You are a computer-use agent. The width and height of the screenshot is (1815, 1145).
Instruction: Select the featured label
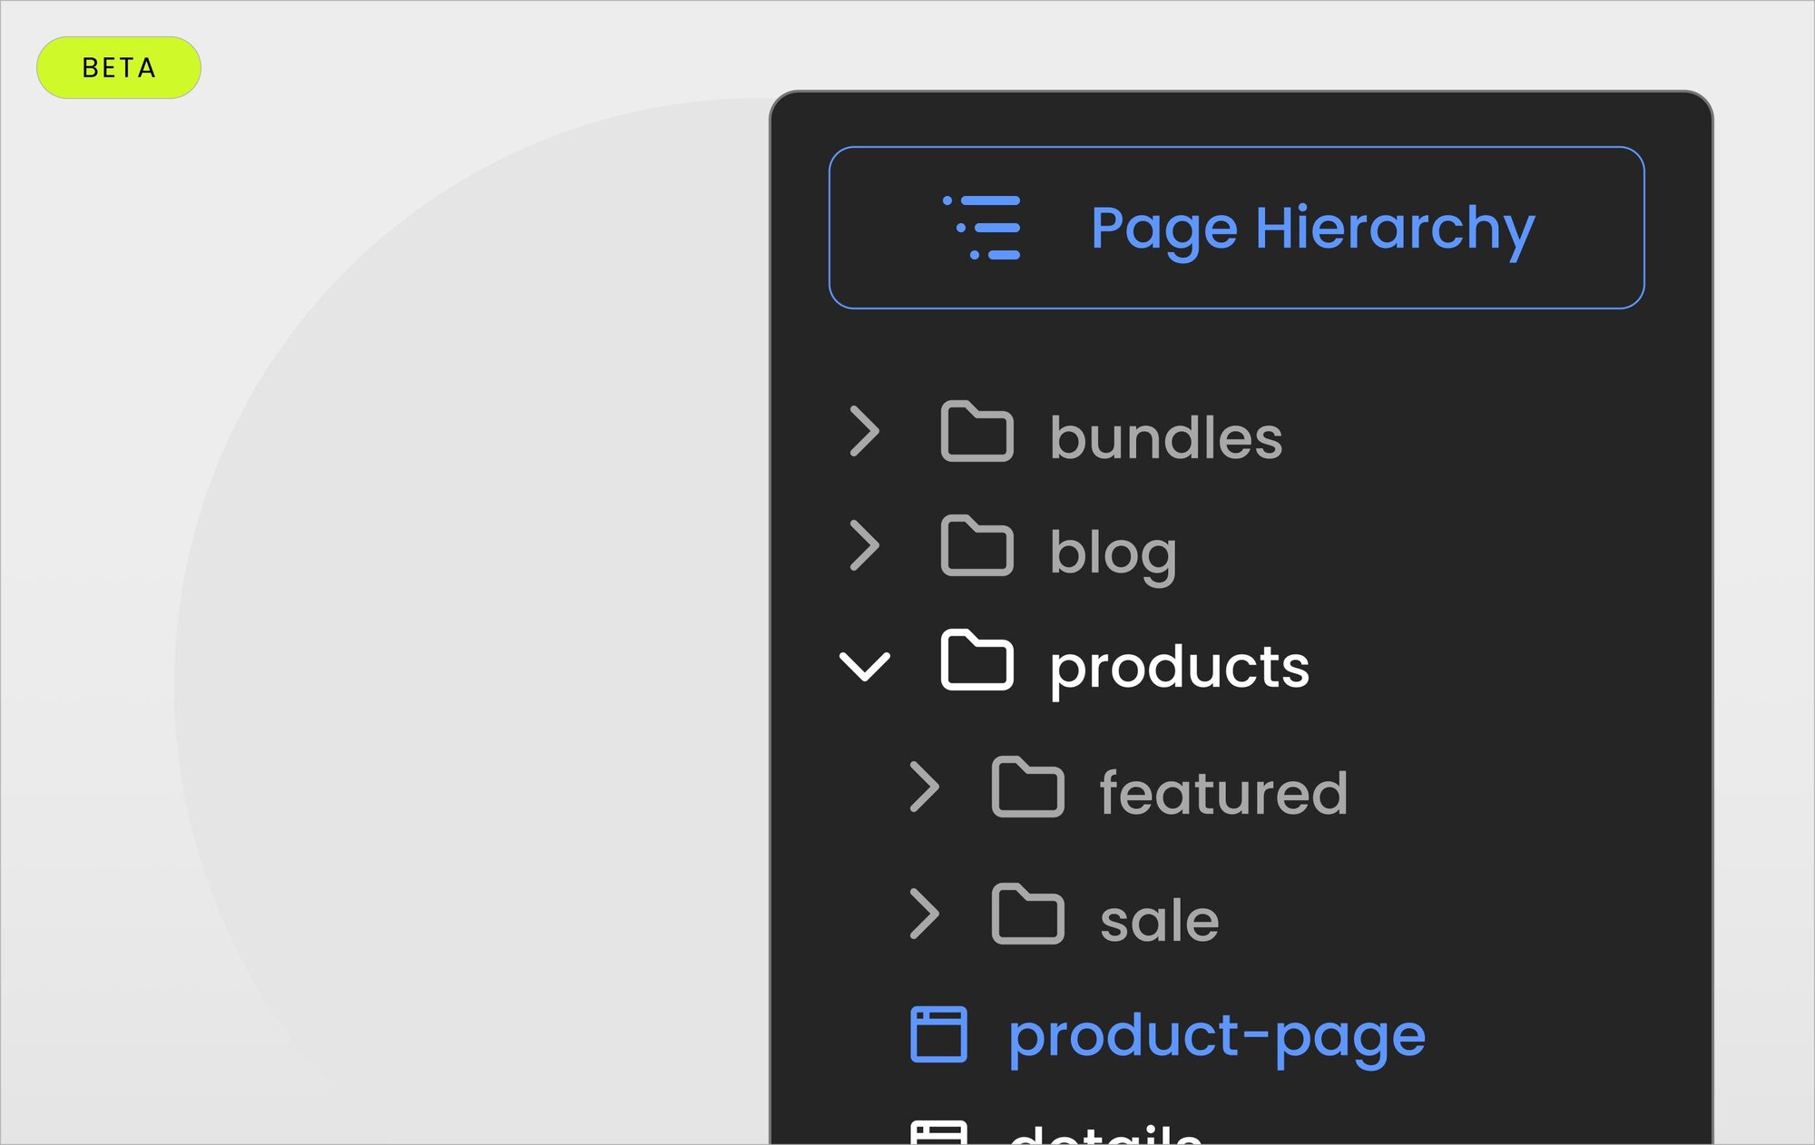[1224, 792]
